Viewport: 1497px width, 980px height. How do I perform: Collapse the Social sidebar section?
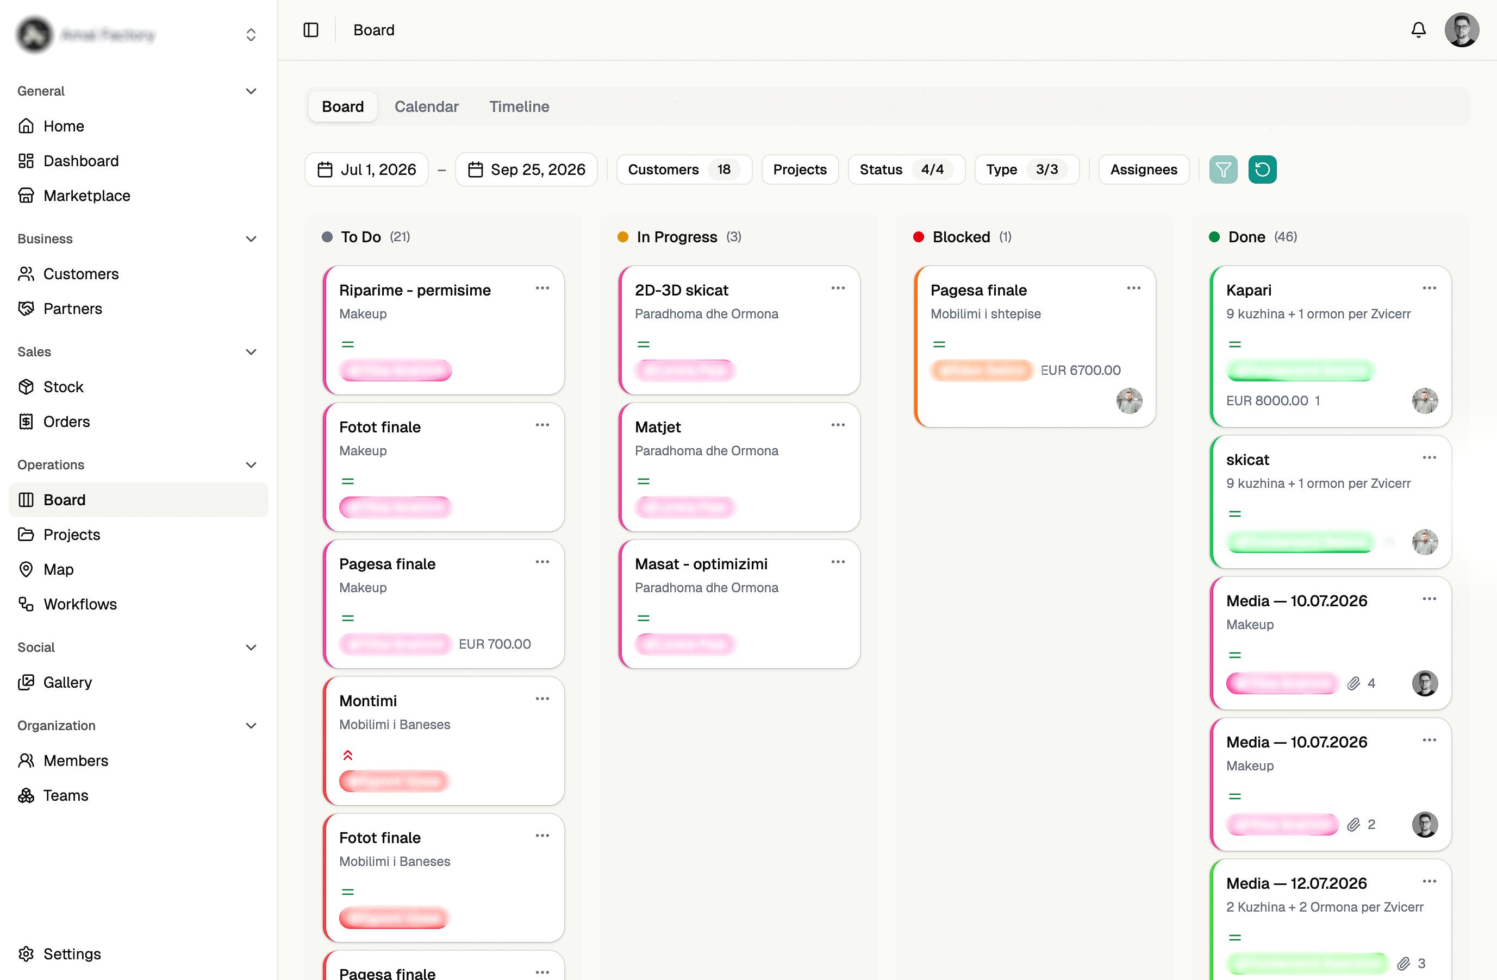251,648
